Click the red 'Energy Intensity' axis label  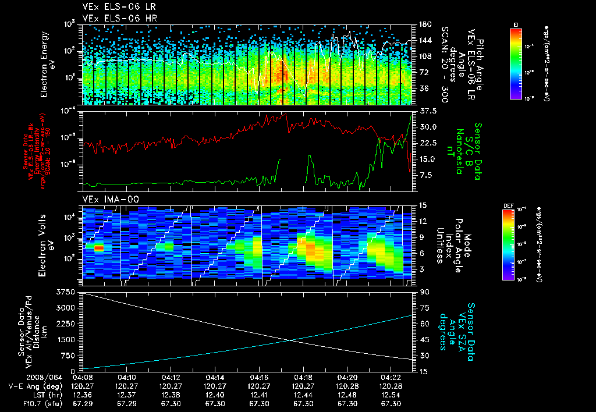click(x=36, y=151)
